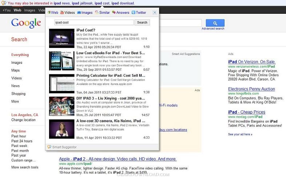
Task: Click the Smart Suggestor footer label
Action: 64,147
